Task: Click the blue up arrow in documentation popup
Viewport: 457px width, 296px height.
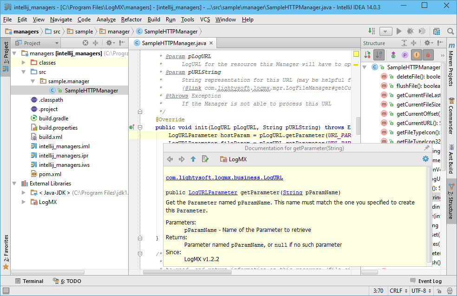Action: [193, 159]
